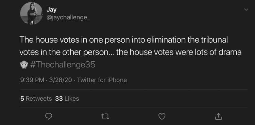Select the bold 33 likes count

coord(59,99)
